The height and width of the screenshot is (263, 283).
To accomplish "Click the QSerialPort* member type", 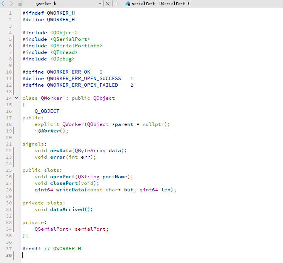I will point(53,229).
